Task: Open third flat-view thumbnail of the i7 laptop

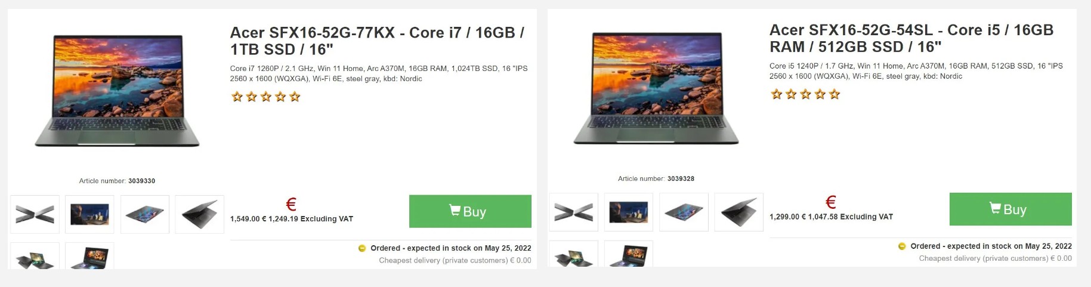Action: pyautogui.click(x=145, y=214)
